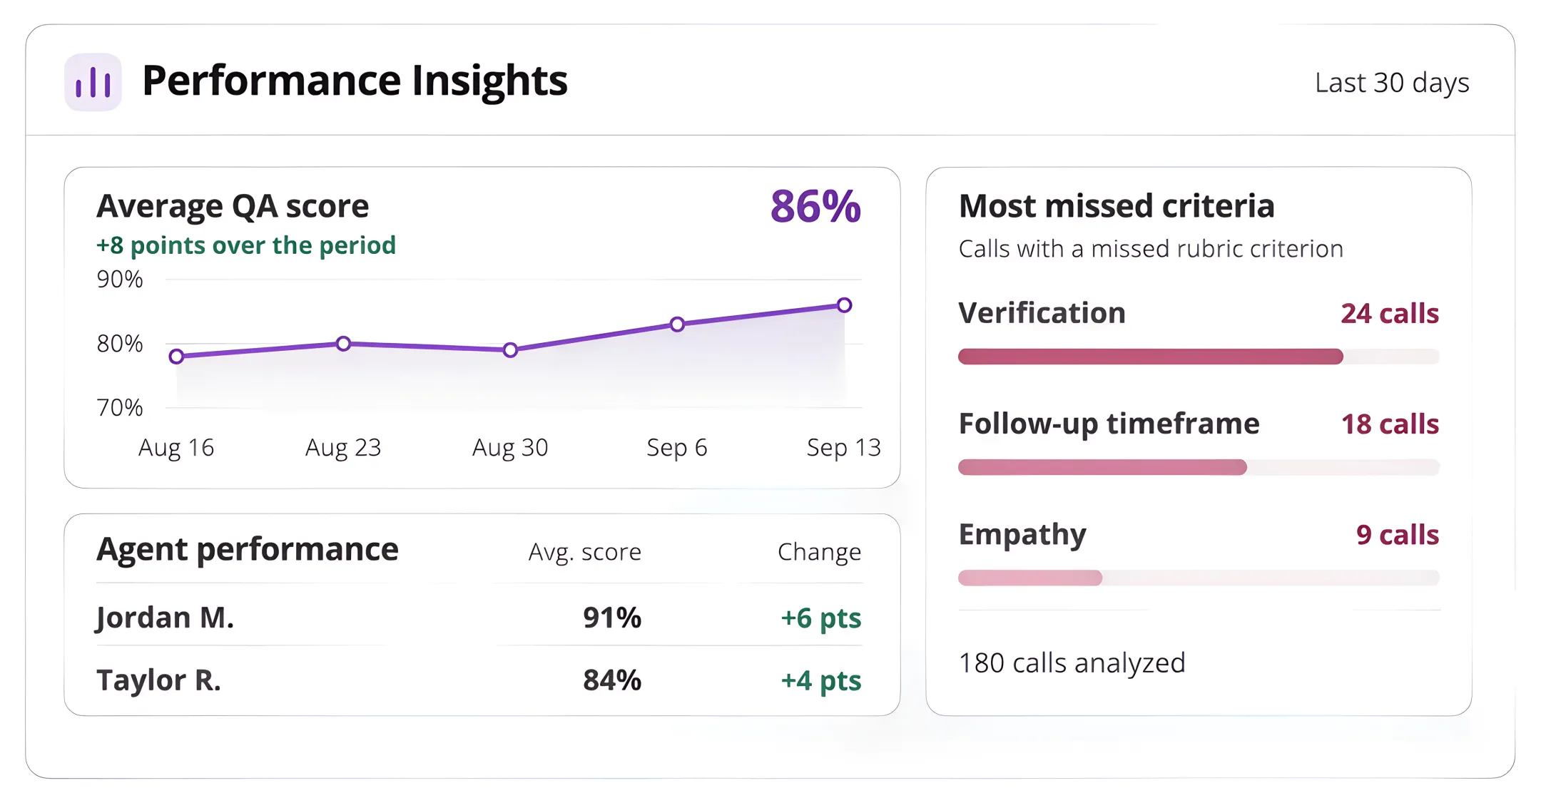
Task: Select the Aug 16 data point
Action: [177, 356]
